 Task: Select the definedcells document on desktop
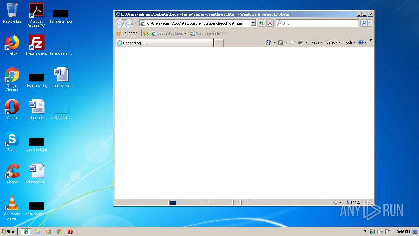click(36, 174)
